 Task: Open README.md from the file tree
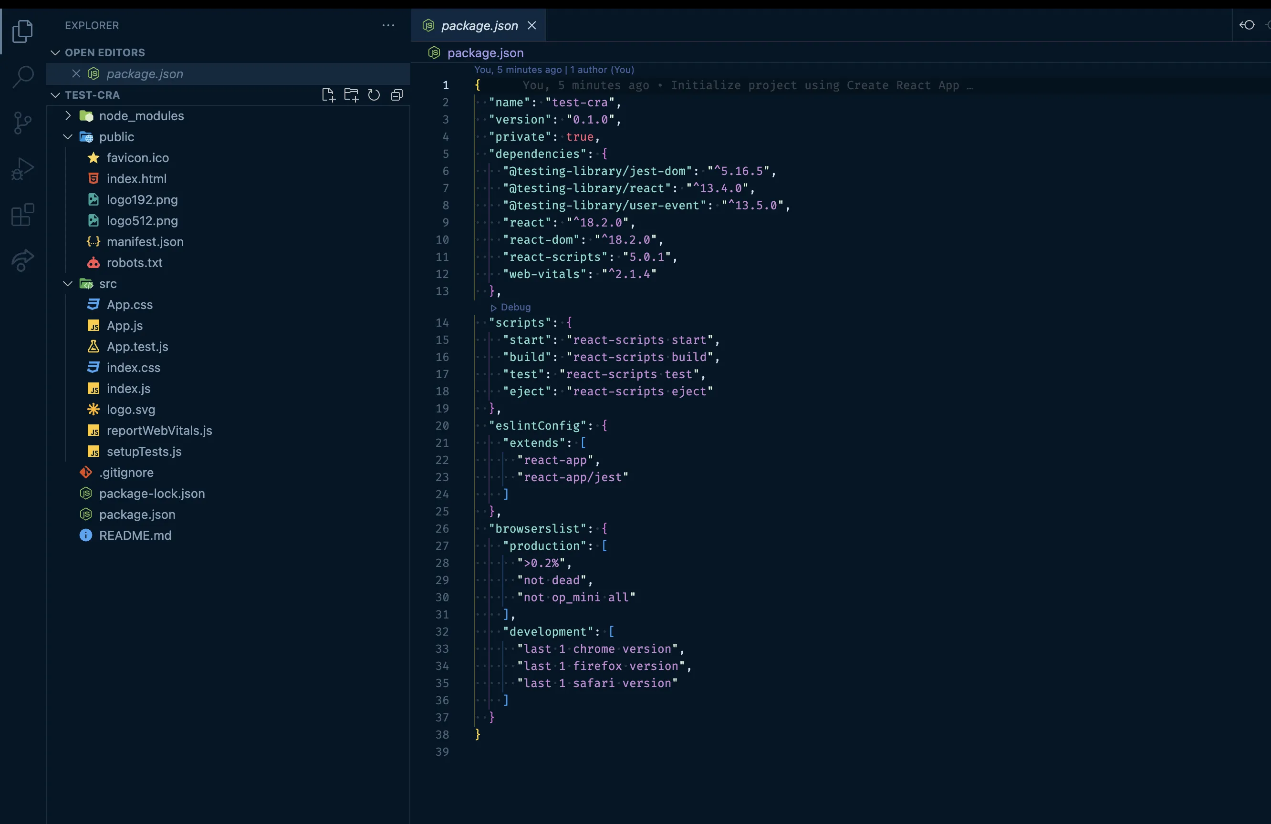click(x=135, y=536)
